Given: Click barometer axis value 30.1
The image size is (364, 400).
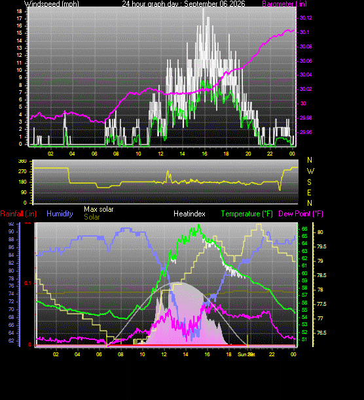Looking at the screenshot, I should coord(304,32).
